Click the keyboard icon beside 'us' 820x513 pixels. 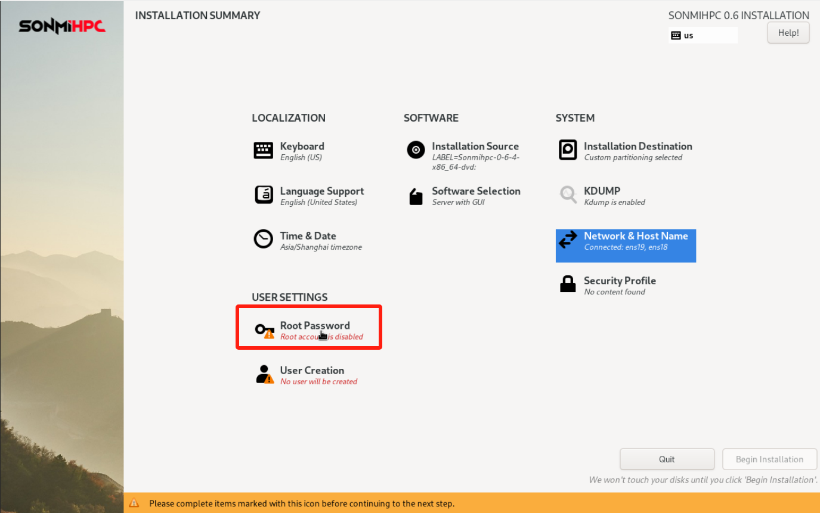click(x=676, y=35)
